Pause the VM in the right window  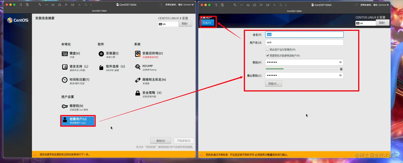[216, 5]
